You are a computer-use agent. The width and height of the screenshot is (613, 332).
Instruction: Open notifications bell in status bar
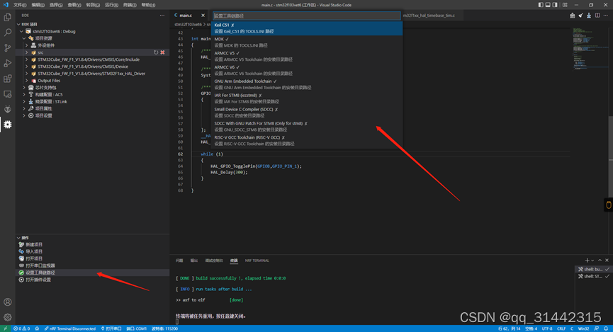[x=606, y=328]
